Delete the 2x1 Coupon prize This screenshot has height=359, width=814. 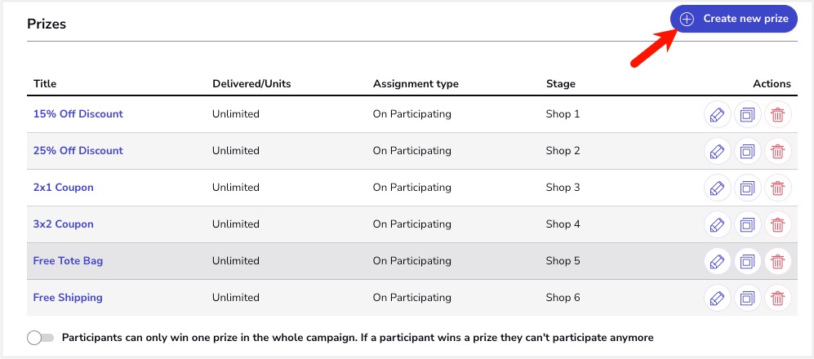pos(777,188)
